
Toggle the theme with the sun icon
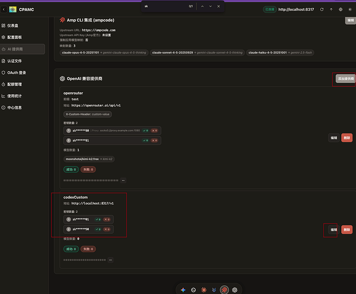pos(350,9)
